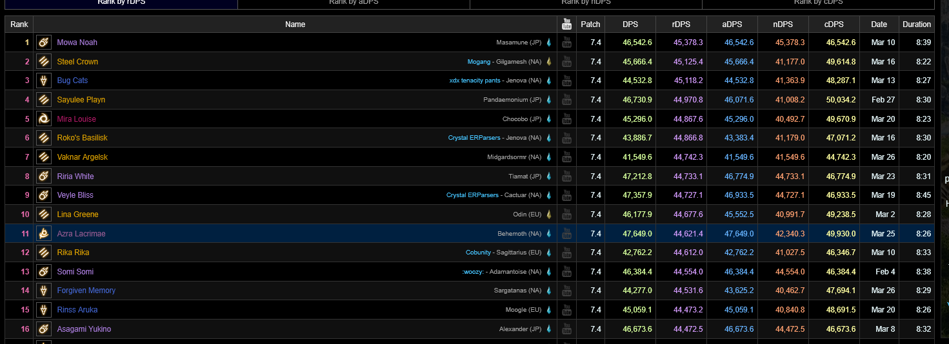Click the server text Midgardsormr (NA)
This screenshot has width=949, height=344.
click(514, 157)
